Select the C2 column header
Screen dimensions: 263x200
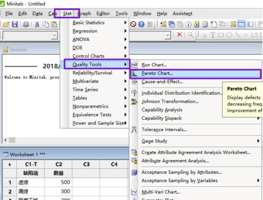coord(58,164)
